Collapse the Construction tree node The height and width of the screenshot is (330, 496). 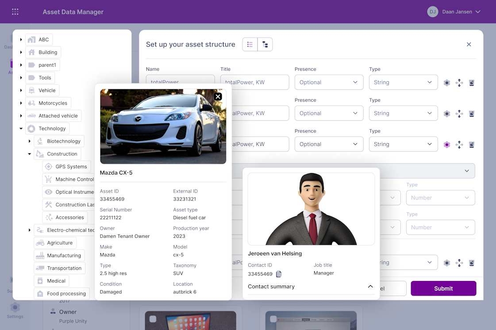tap(29, 154)
